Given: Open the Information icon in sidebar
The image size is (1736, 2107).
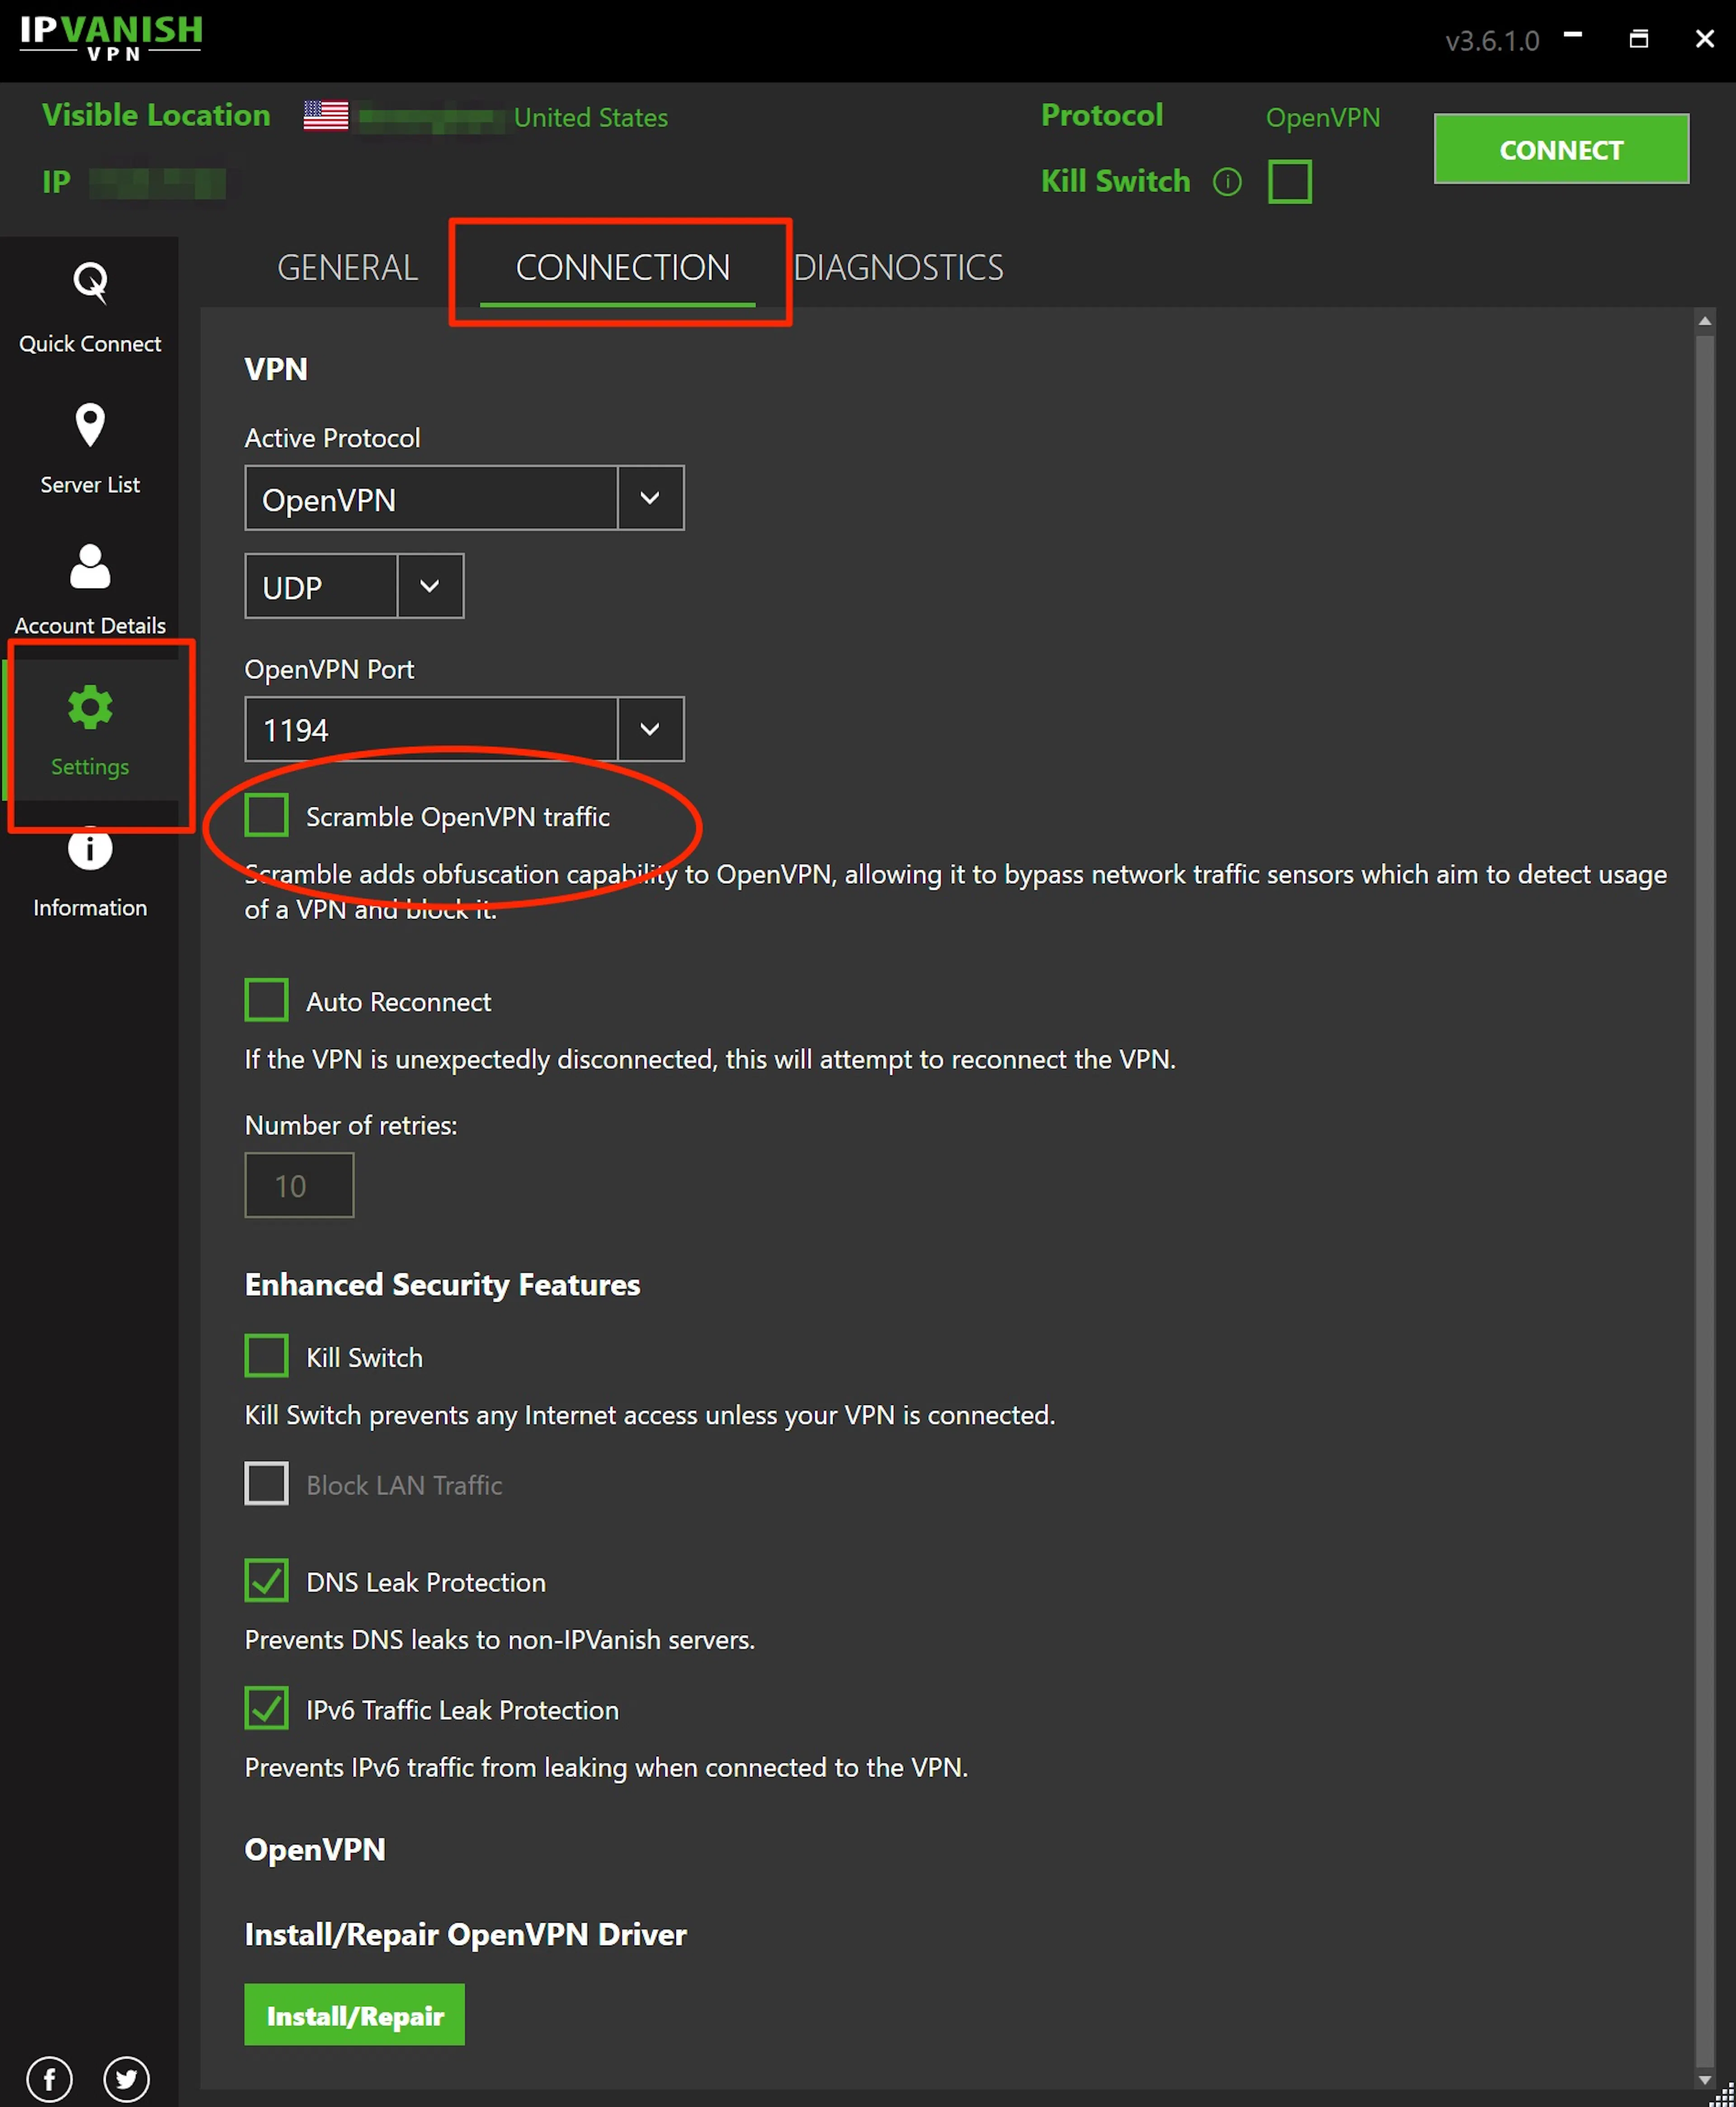Looking at the screenshot, I should (90, 849).
